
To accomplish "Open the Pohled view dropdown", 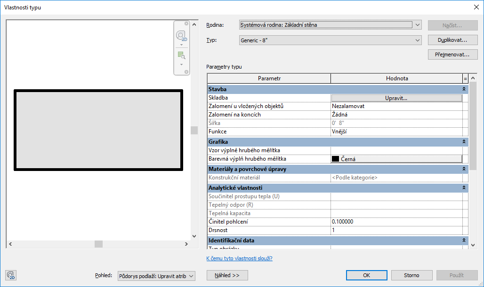I will pos(156,276).
